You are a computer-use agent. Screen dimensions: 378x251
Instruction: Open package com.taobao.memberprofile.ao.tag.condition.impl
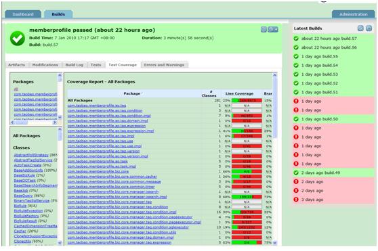pos(109,116)
